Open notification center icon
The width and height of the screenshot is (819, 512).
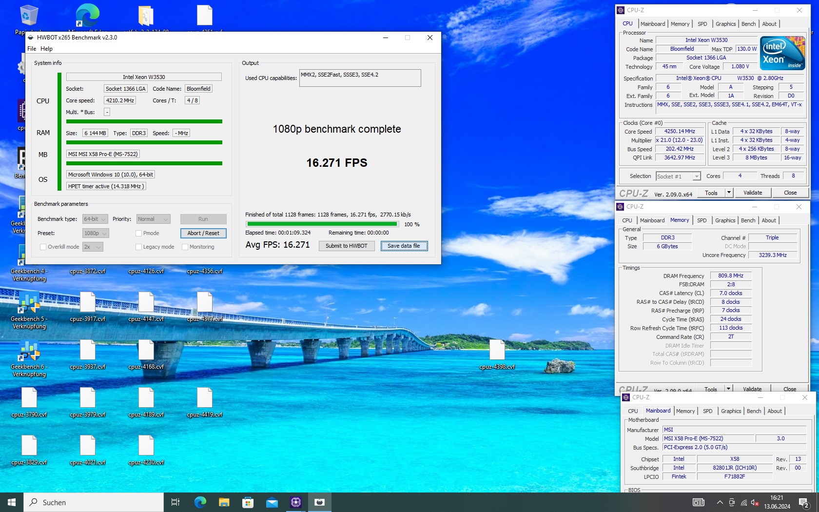pyautogui.click(x=804, y=502)
